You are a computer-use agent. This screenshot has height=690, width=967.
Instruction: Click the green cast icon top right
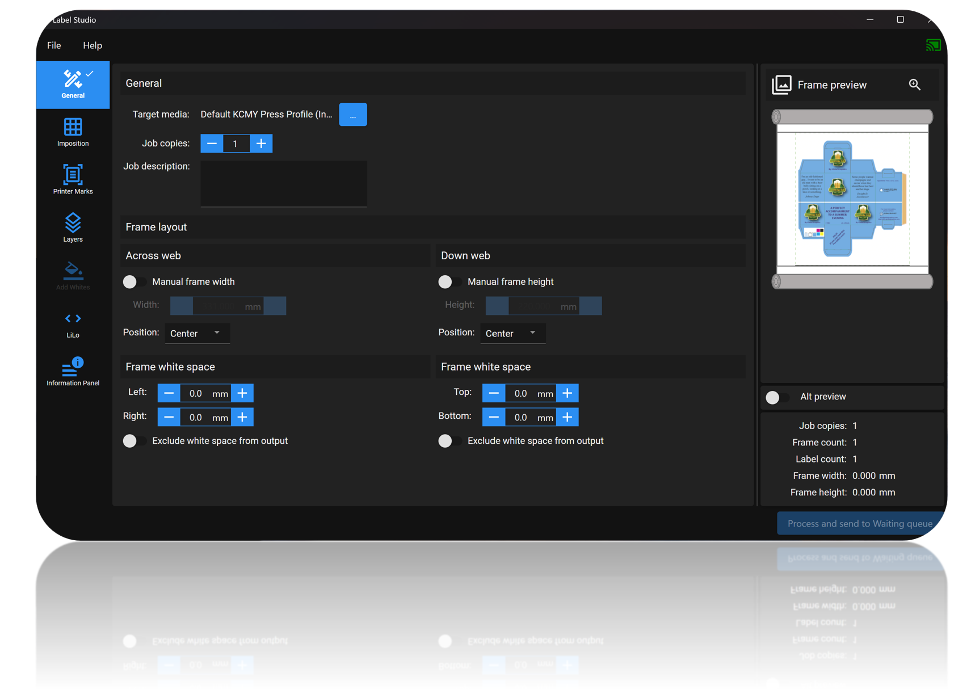click(x=932, y=45)
